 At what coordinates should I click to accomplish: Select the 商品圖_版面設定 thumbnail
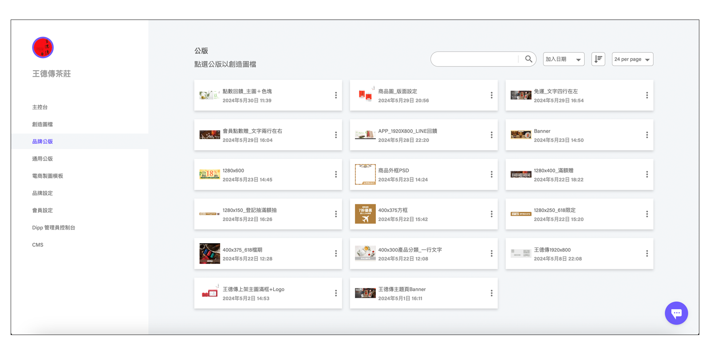[365, 94]
